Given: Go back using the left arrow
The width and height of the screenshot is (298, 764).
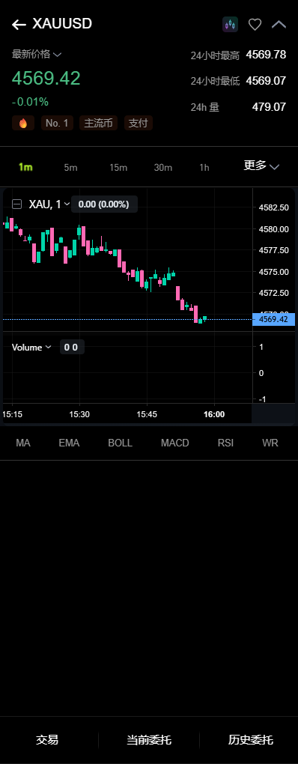Looking at the screenshot, I should [19, 25].
